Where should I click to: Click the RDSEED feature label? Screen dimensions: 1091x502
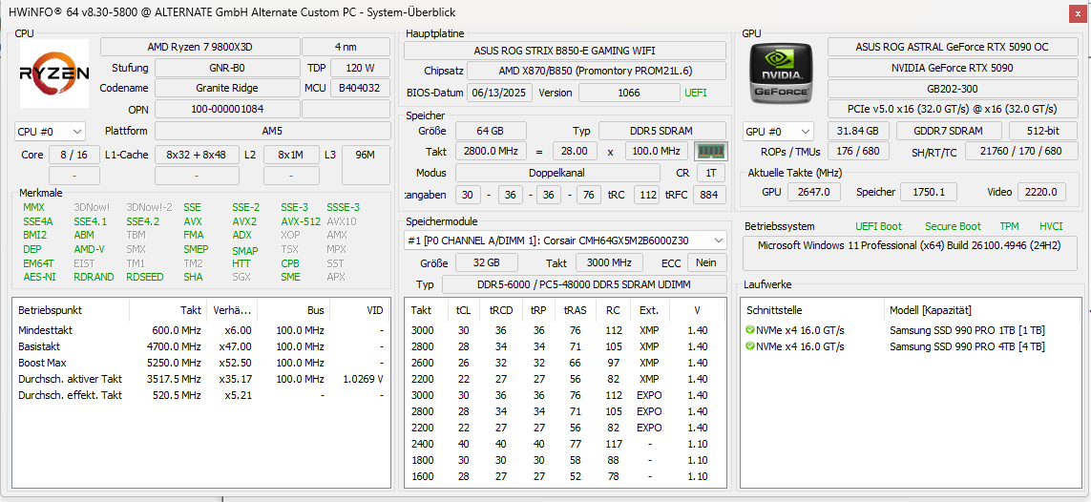pos(145,277)
